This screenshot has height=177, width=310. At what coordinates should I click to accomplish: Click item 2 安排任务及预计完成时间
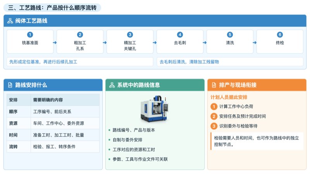[238, 116]
